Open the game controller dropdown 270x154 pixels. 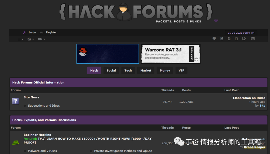click(x=41, y=39)
